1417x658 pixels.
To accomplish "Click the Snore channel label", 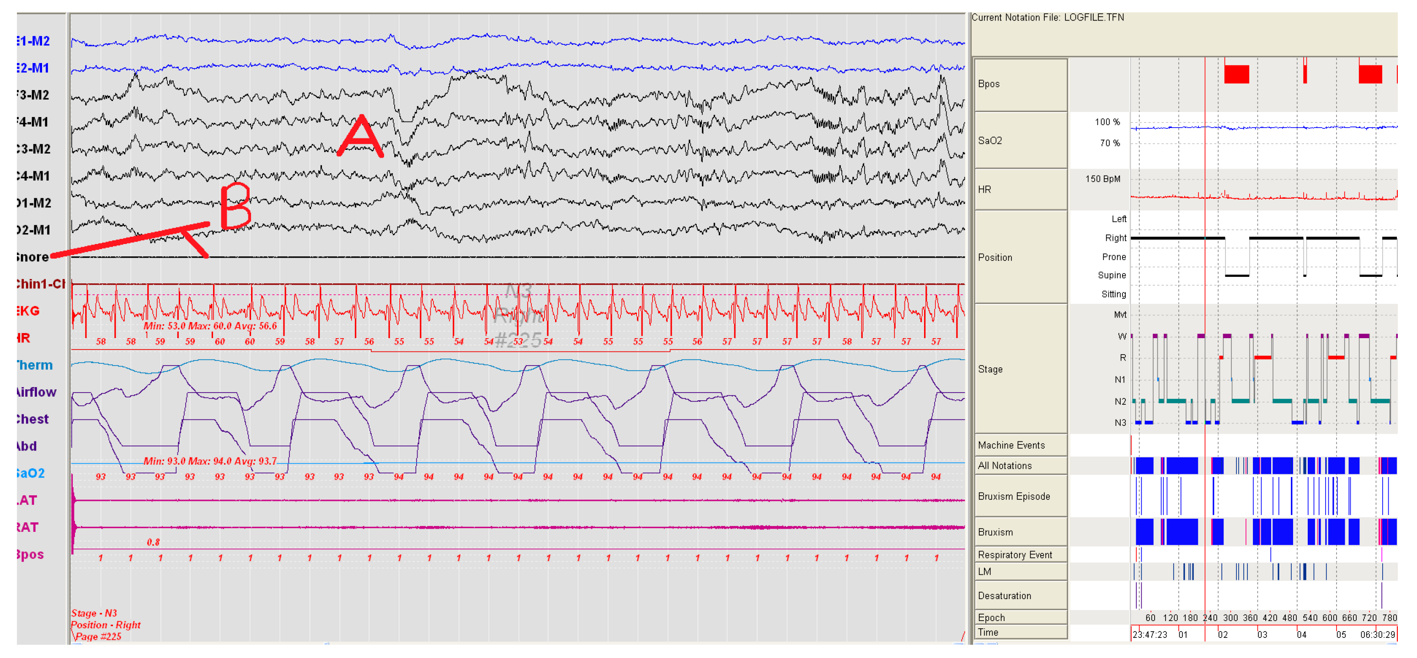I will pyautogui.click(x=33, y=257).
